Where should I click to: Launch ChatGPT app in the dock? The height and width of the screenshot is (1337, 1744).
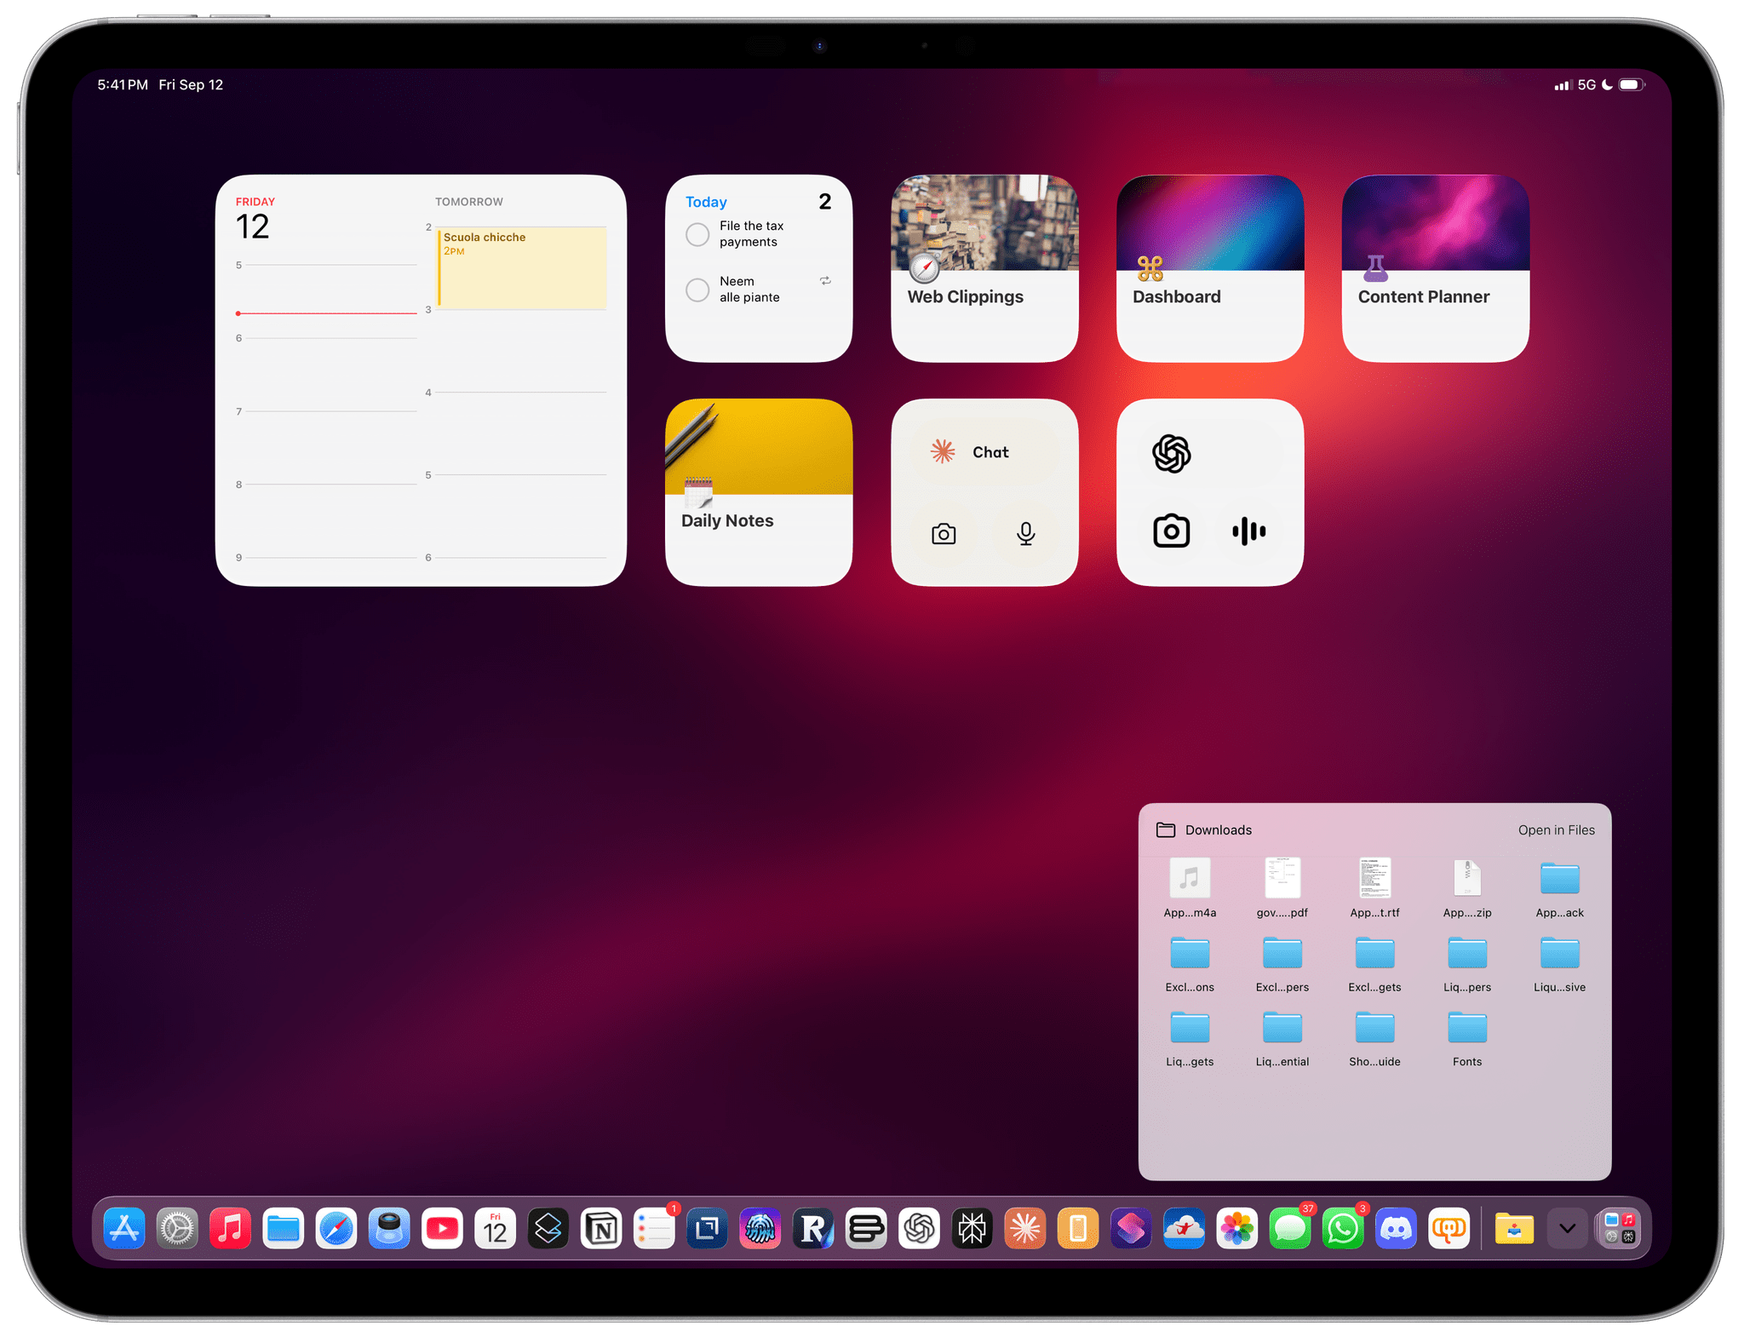(920, 1229)
